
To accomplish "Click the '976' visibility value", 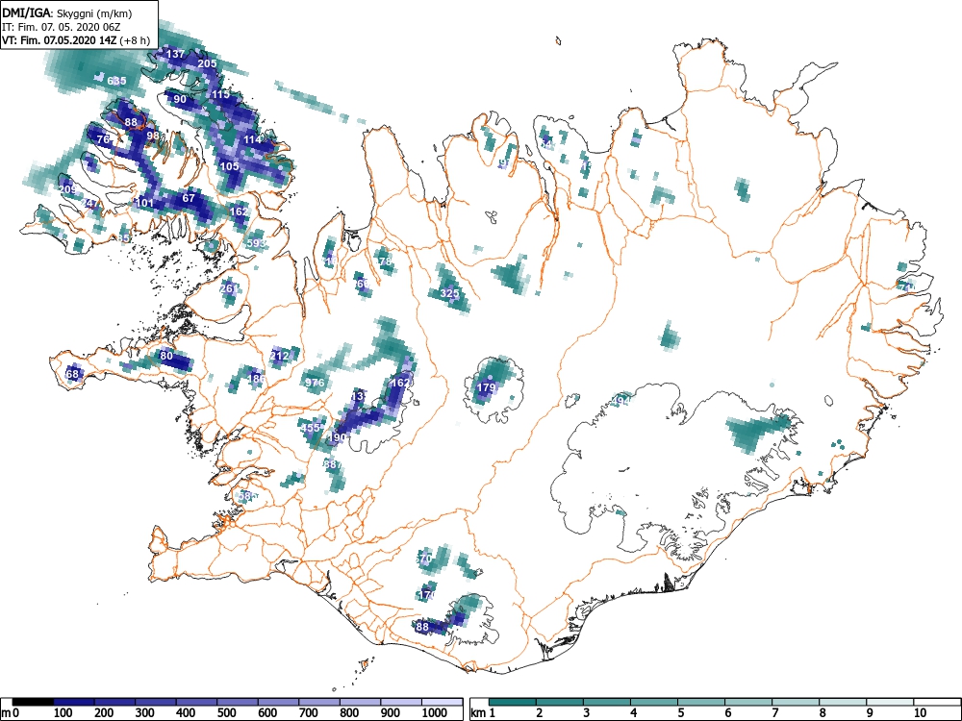I will tap(315, 383).
